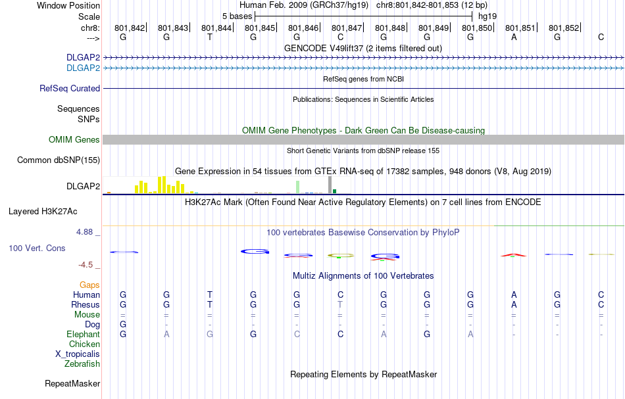Viewport: 625px width, 399px height.
Task: Click 'Multiz Alignments of 100 Vertebrates' title
Action: click(363, 276)
